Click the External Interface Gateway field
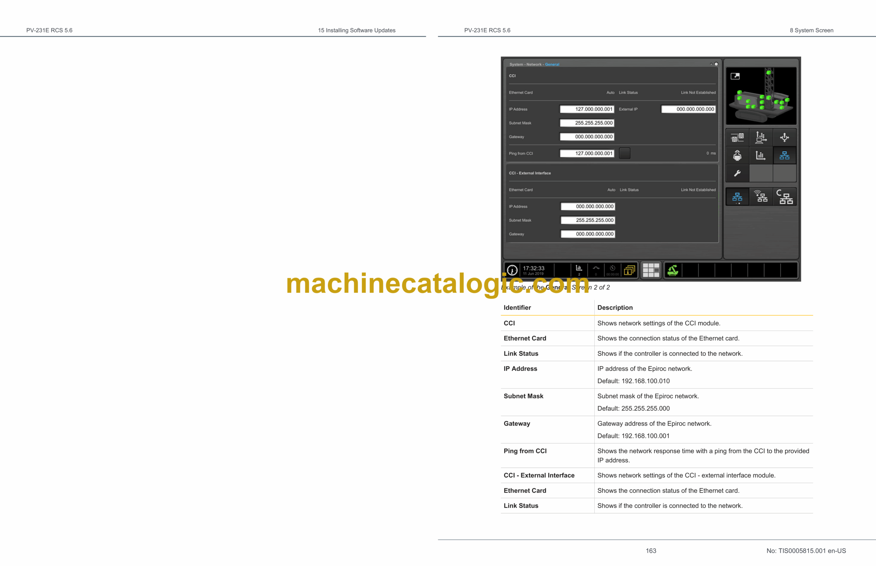The image size is (876, 566). (588, 234)
